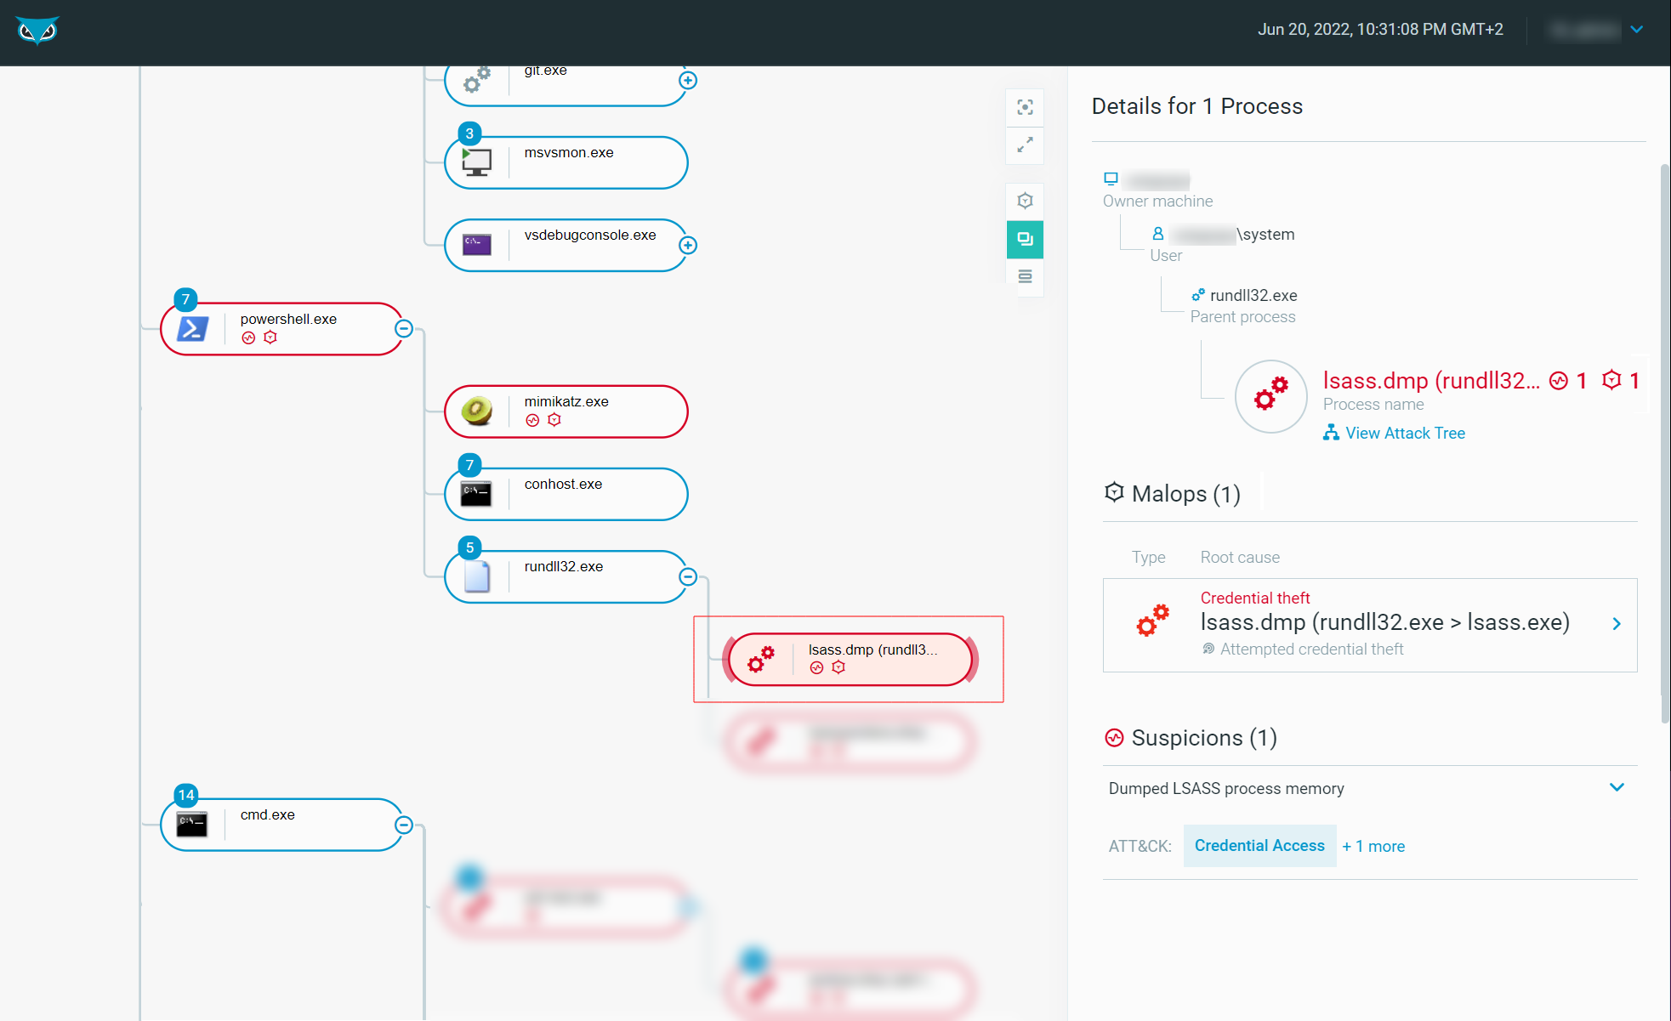Click Malop hexagon icon under mimikatz.exe

point(554,420)
